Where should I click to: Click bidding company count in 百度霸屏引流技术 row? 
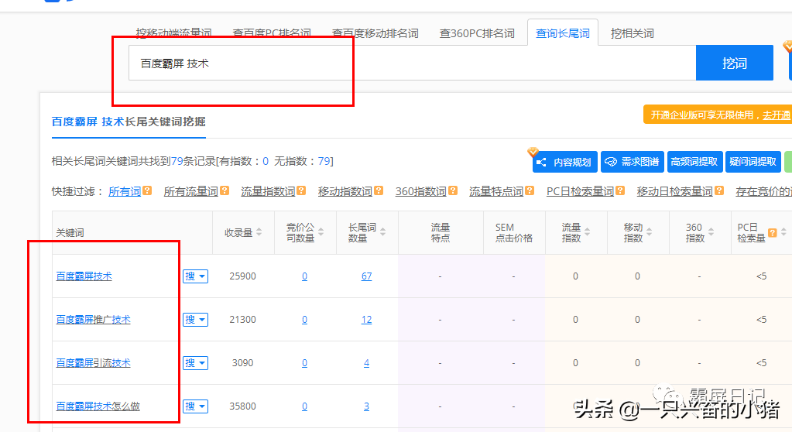(304, 363)
